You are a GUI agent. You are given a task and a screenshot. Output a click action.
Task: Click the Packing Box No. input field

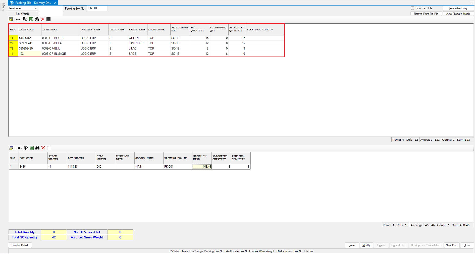(97, 8)
